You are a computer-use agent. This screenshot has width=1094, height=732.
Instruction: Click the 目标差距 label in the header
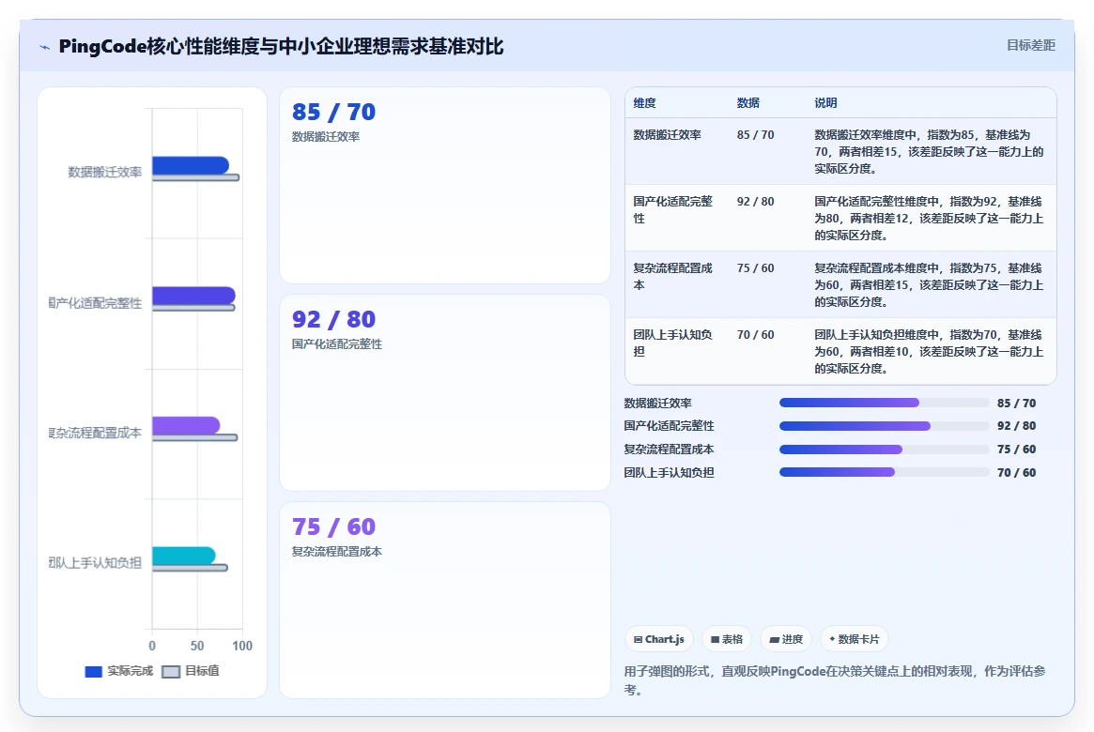coord(1030,45)
